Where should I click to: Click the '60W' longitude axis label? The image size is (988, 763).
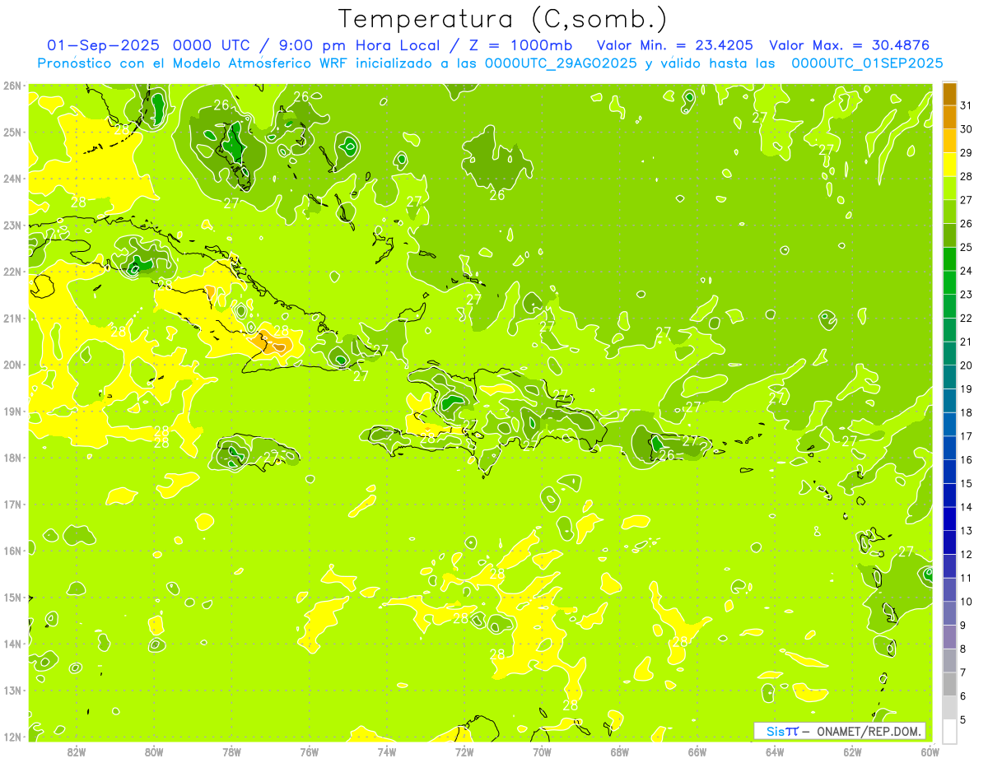tap(930, 751)
